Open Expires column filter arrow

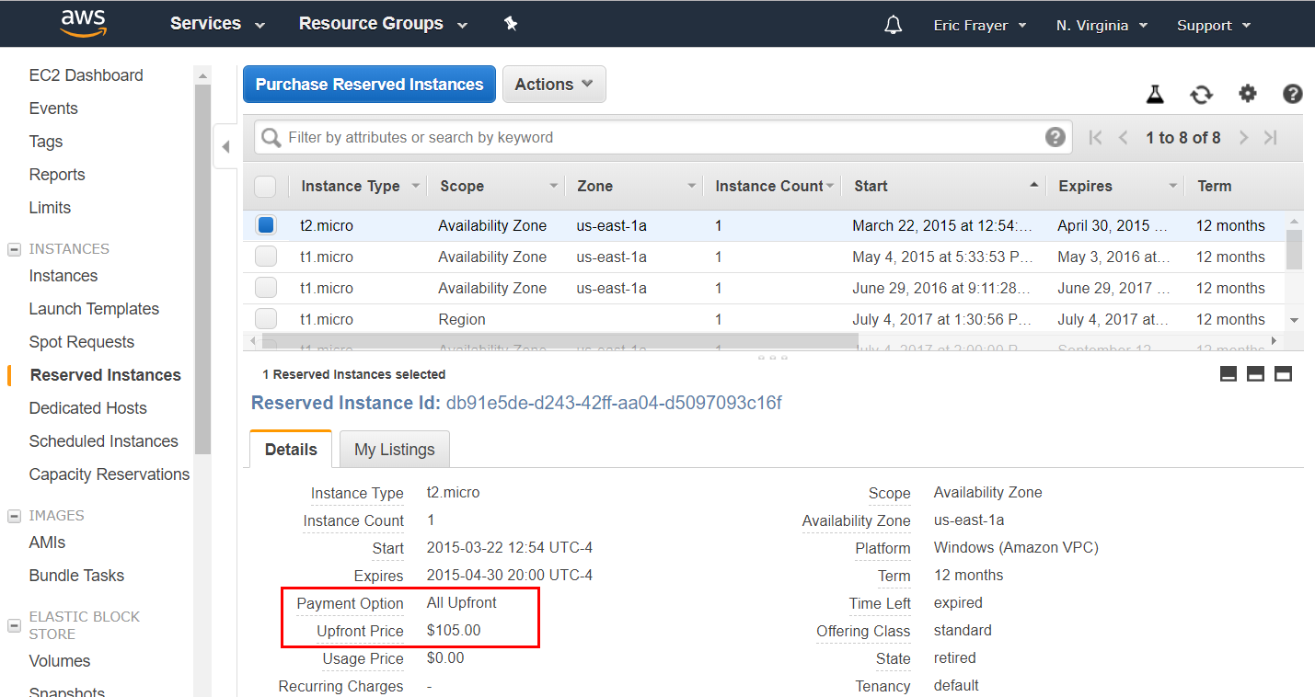tap(1173, 186)
